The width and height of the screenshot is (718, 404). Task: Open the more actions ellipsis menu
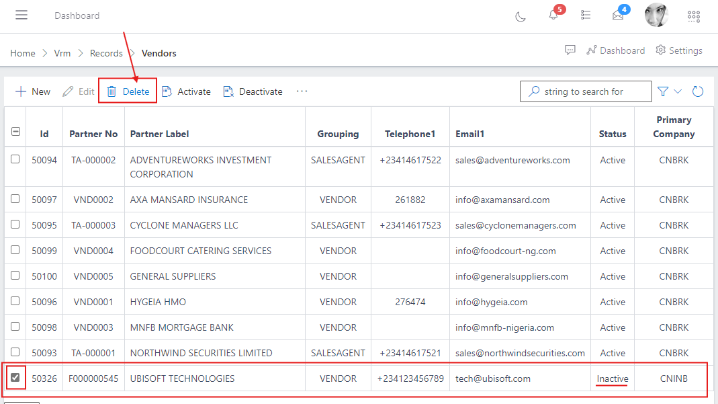pos(302,91)
